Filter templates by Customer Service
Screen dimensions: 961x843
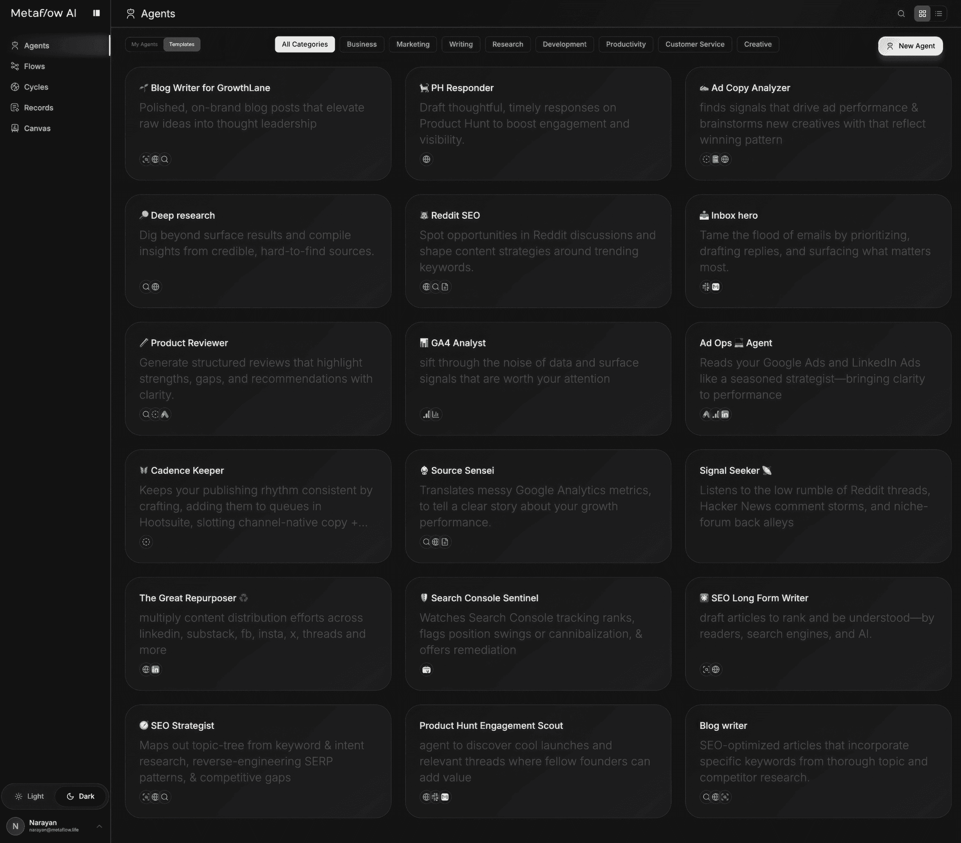[695, 44]
